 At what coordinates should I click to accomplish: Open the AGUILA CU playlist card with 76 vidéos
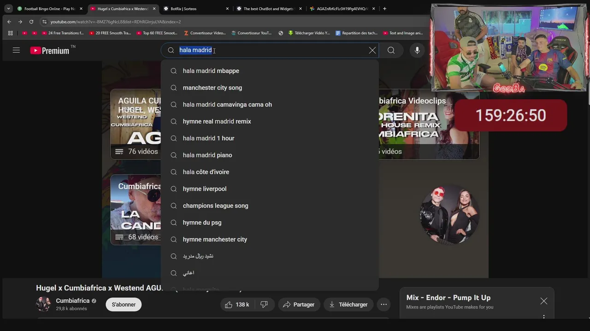click(136, 124)
